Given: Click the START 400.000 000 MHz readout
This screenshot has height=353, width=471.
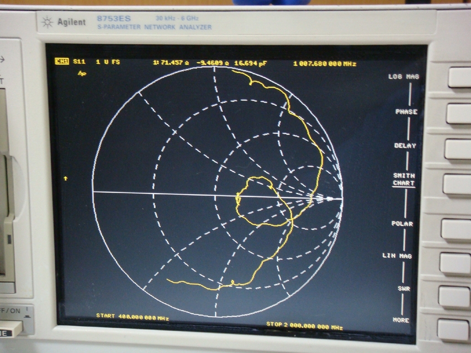Looking at the screenshot, I should [x=133, y=317].
